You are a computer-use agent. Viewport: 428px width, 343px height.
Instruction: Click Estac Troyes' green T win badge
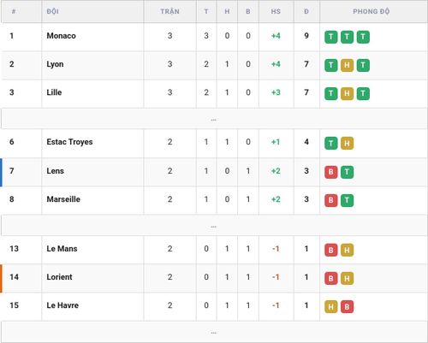click(x=331, y=143)
